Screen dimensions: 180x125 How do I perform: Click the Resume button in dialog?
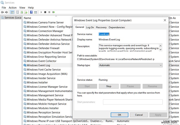point(153,86)
